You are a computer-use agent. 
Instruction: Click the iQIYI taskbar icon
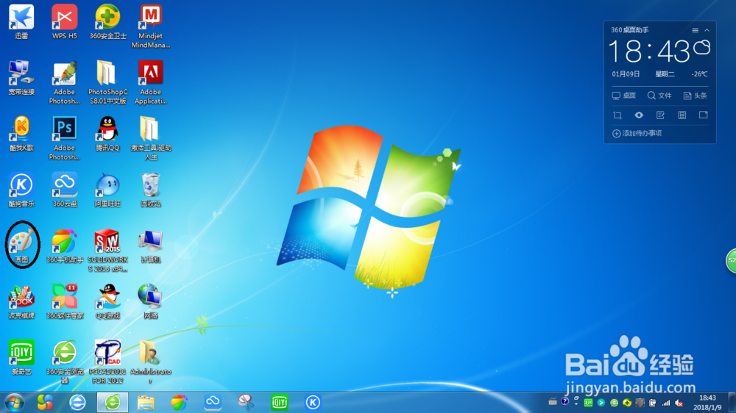coord(279,403)
